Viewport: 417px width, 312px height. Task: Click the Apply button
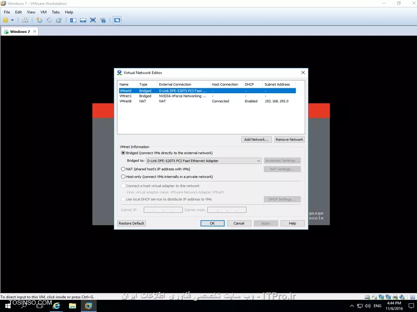(x=266, y=224)
